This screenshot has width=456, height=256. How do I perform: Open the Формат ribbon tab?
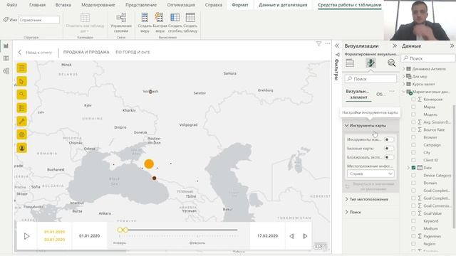(240, 5)
